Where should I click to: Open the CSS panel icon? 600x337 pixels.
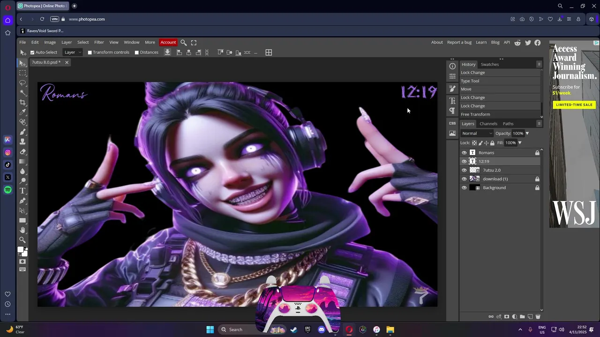pos(452,123)
